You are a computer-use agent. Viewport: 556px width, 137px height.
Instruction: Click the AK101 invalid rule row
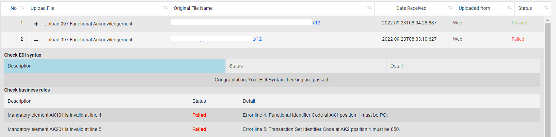coord(272,115)
